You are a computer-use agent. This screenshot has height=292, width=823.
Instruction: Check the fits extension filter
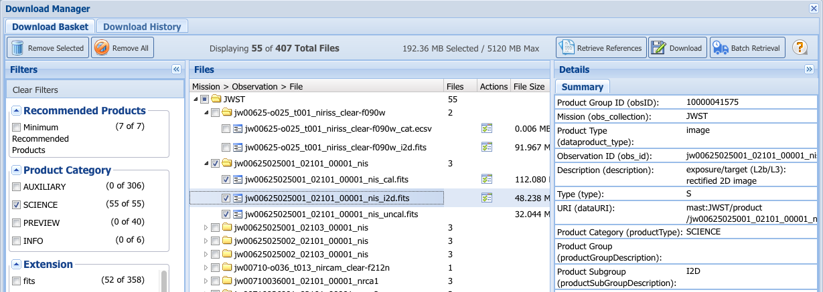tap(16, 281)
